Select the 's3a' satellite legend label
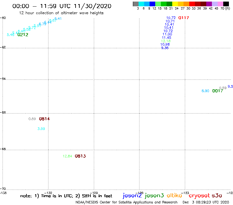Image resolution: width=233 pixels, height=205 pixels. pos(217,196)
